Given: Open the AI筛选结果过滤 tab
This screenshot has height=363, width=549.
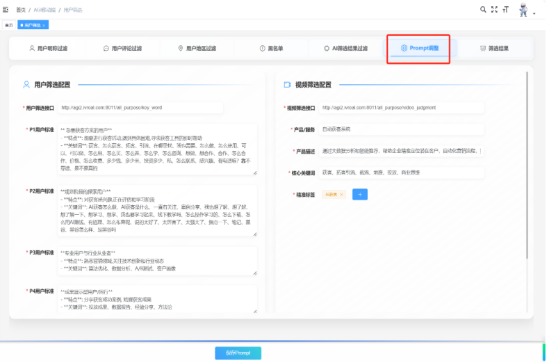Looking at the screenshot, I should [x=345, y=49].
